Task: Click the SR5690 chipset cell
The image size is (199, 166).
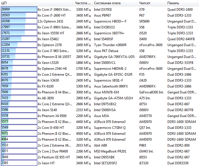Action: pos(144,21)
